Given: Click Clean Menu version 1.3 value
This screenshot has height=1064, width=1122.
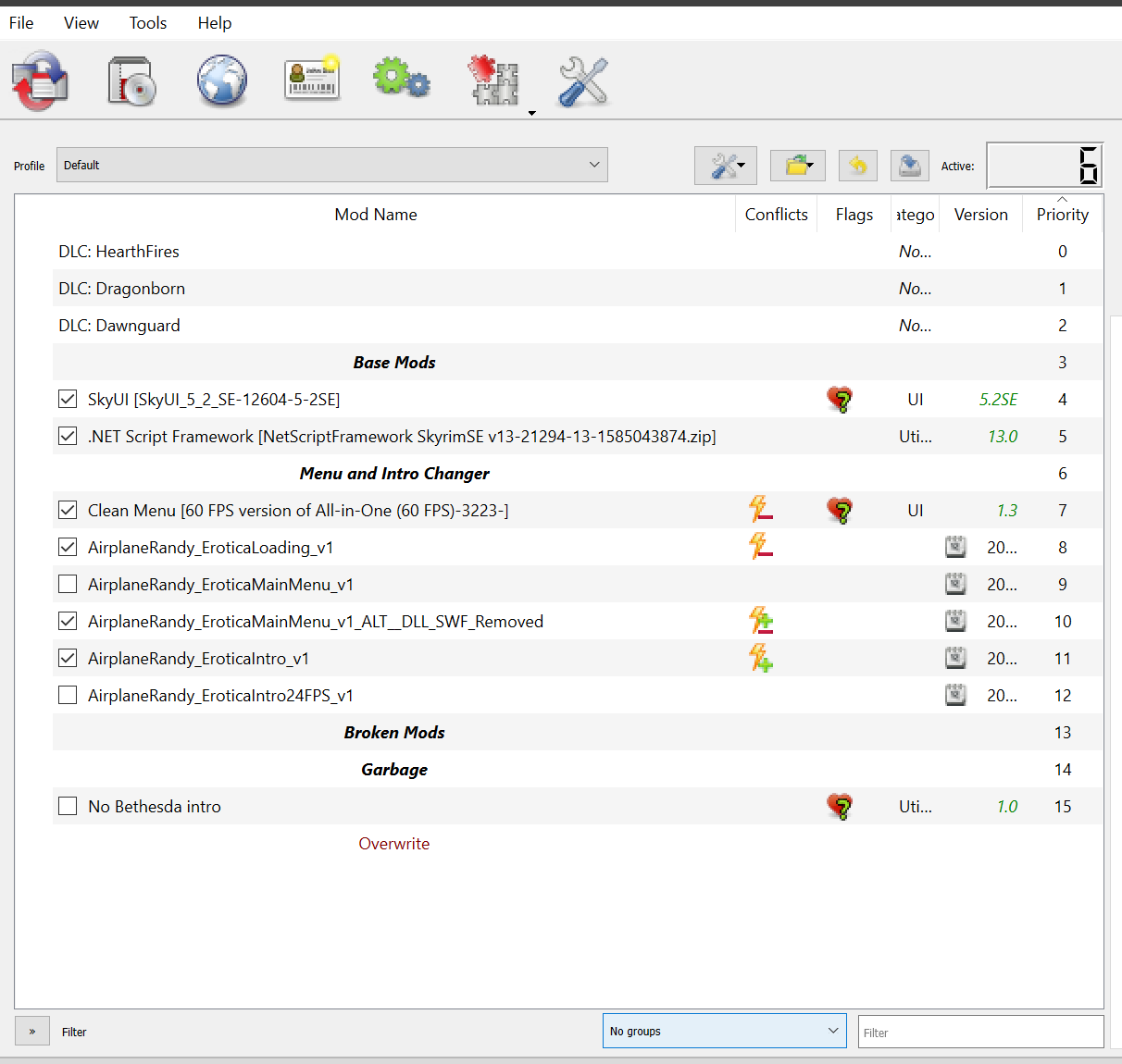Looking at the screenshot, I should click(x=1006, y=511).
